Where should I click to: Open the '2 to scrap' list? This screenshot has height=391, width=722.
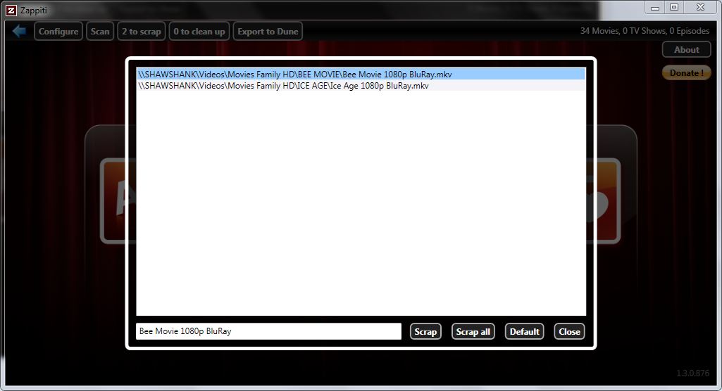142,31
